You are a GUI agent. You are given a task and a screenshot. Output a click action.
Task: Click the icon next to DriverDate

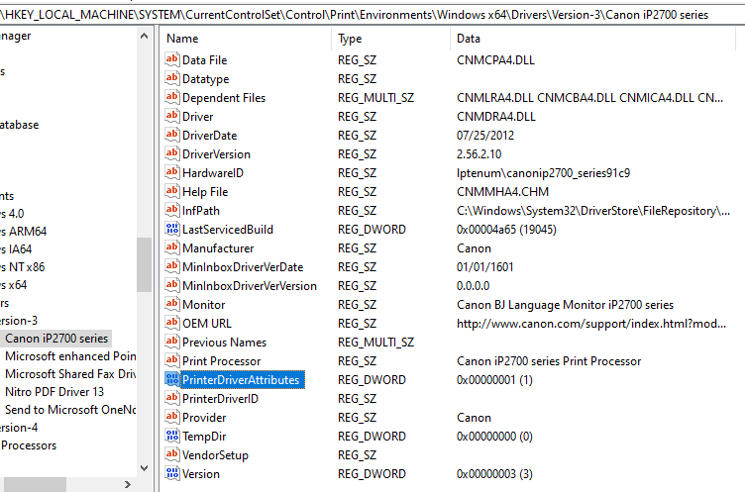point(172,135)
